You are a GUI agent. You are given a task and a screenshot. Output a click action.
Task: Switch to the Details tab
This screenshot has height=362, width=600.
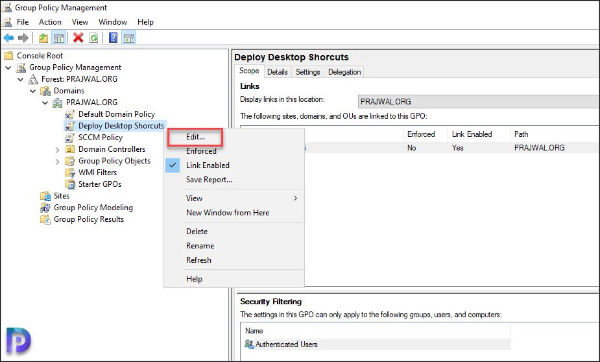(x=278, y=72)
